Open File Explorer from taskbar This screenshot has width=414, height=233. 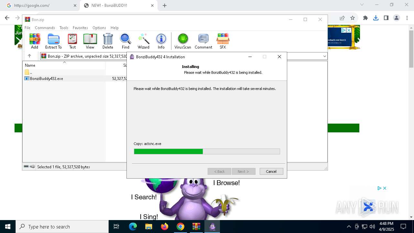[149, 227]
